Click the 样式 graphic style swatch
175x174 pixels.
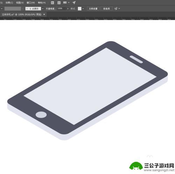tap(79, 9)
